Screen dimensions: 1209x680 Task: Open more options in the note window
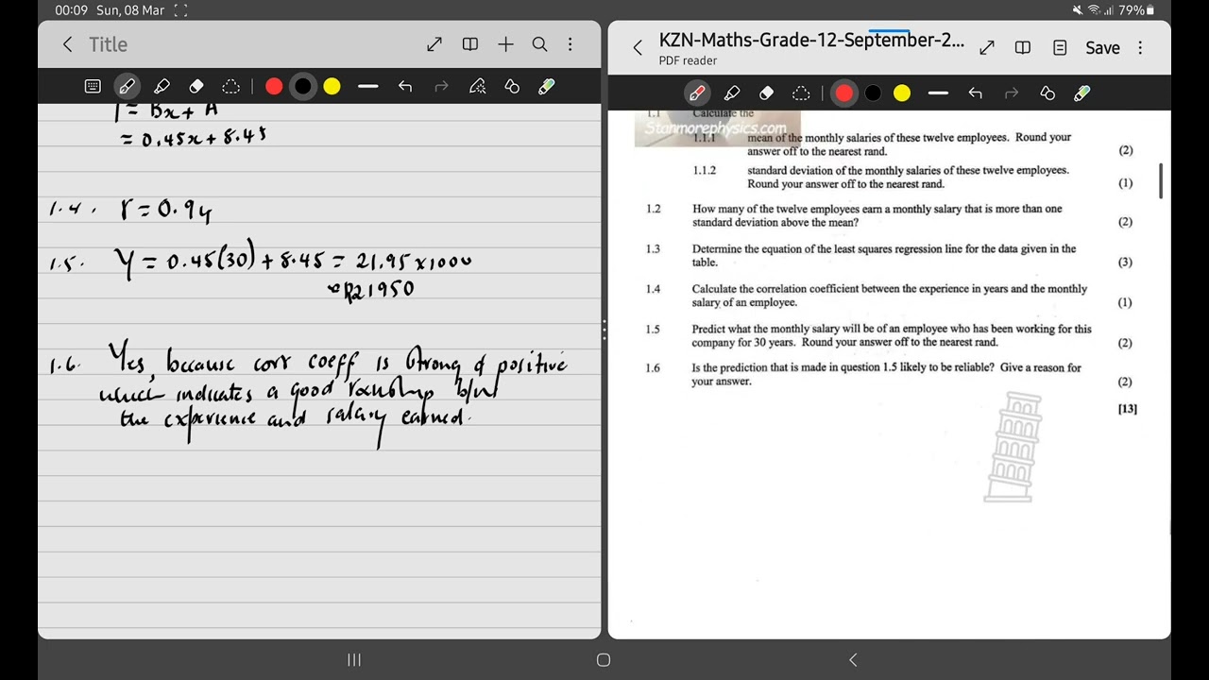[x=570, y=44]
